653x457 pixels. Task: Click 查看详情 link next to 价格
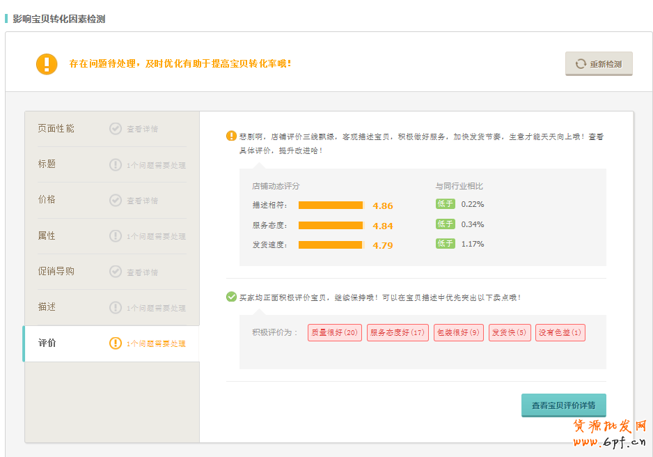pos(142,201)
